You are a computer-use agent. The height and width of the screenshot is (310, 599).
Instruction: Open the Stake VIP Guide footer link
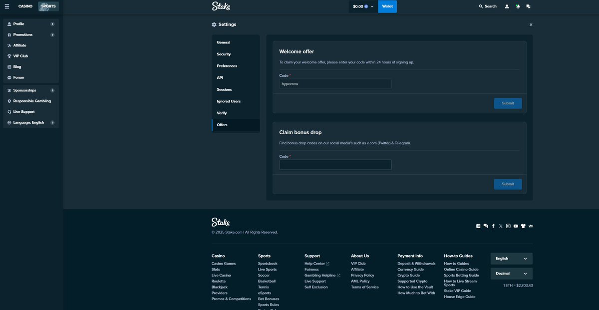(x=458, y=291)
